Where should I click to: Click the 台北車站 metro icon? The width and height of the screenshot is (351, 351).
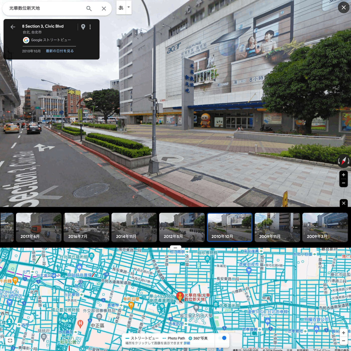point(54,275)
